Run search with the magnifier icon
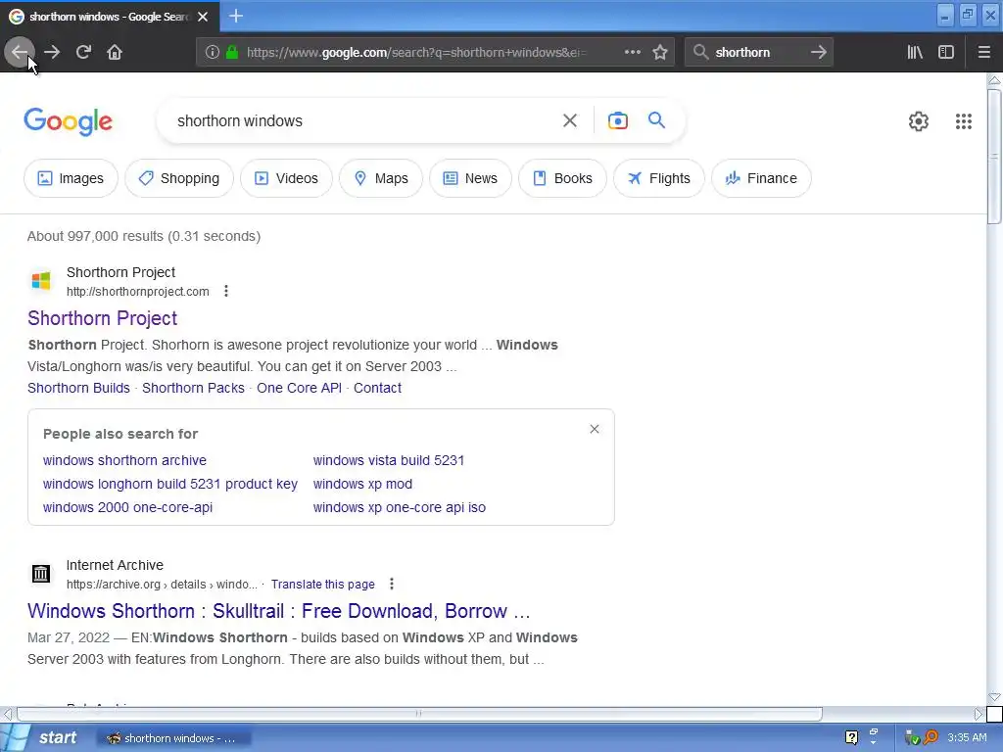The height and width of the screenshot is (752, 1003). click(x=656, y=120)
